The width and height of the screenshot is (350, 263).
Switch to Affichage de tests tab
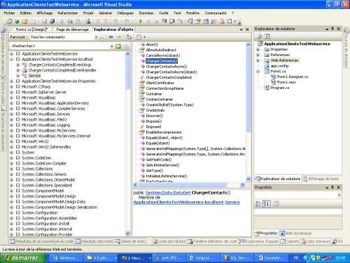click(x=321, y=179)
